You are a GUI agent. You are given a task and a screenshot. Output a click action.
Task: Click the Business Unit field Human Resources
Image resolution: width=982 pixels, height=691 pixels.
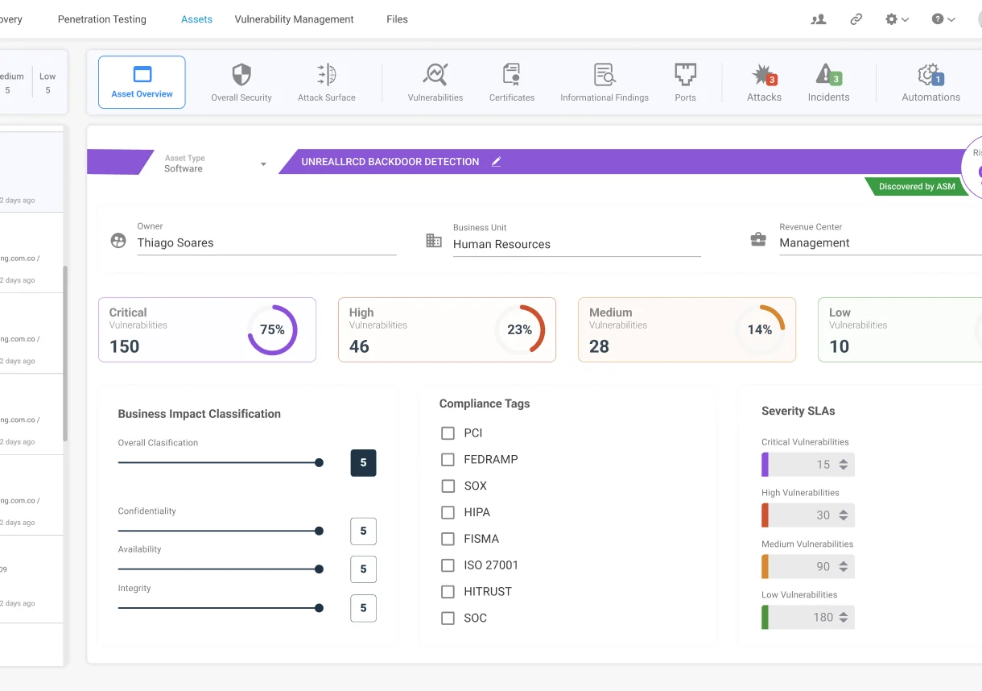(577, 244)
